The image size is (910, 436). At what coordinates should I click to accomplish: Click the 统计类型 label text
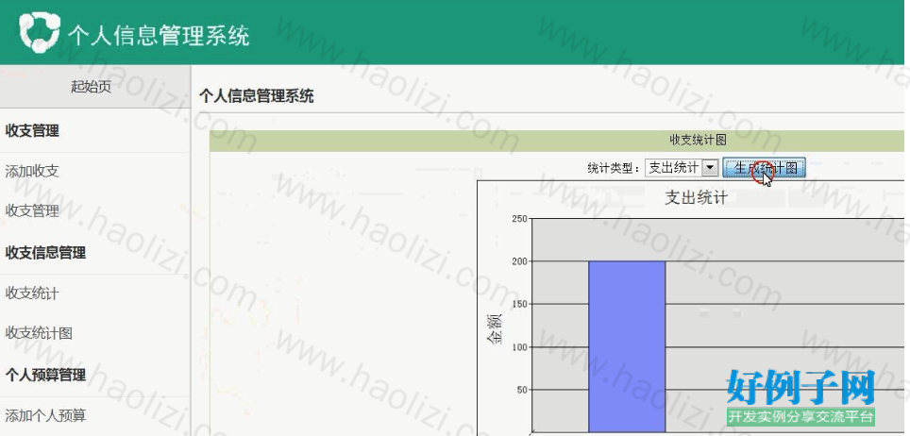(613, 169)
